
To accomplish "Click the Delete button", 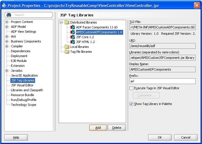I will pyautogui.click(x=117, y=128).
